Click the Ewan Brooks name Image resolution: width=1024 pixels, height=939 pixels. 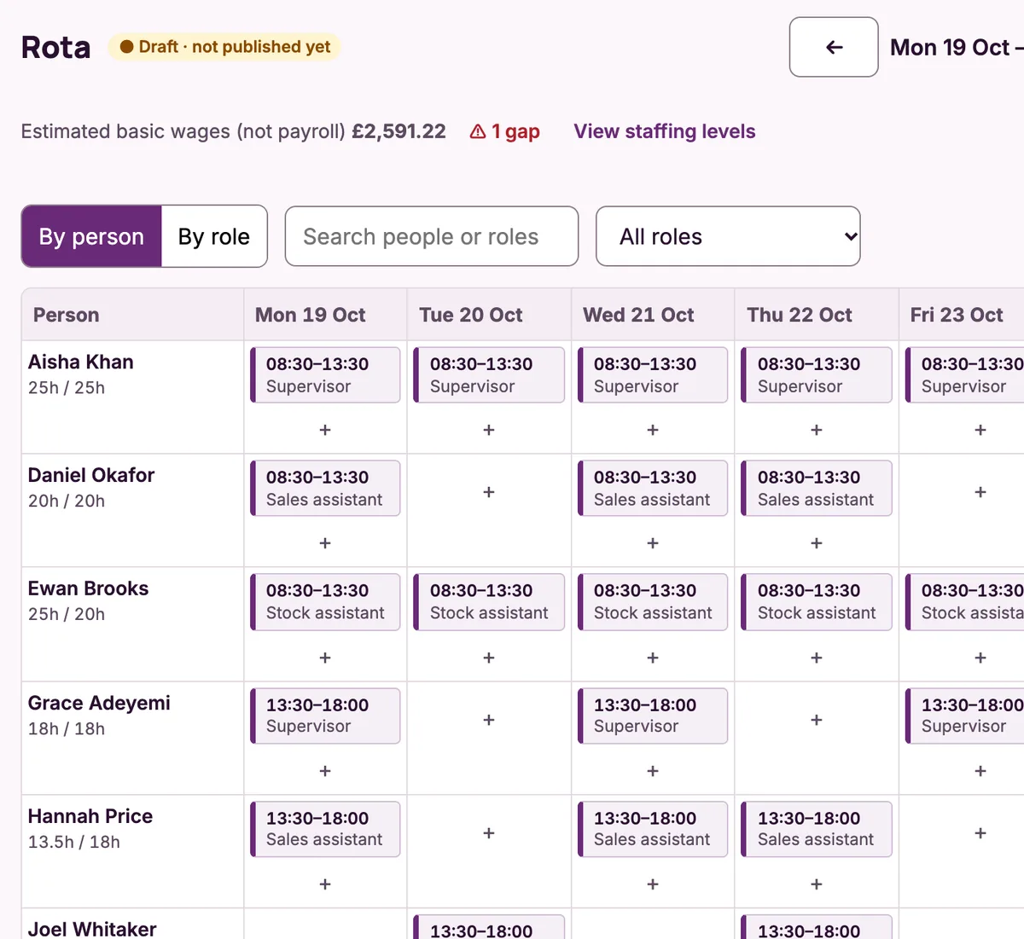pos(88,588)
